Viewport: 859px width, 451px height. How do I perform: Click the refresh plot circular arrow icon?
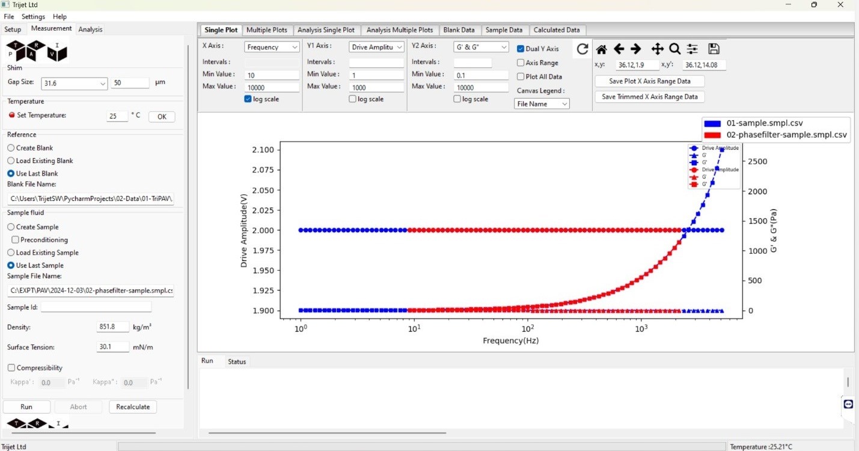[582, 49]
